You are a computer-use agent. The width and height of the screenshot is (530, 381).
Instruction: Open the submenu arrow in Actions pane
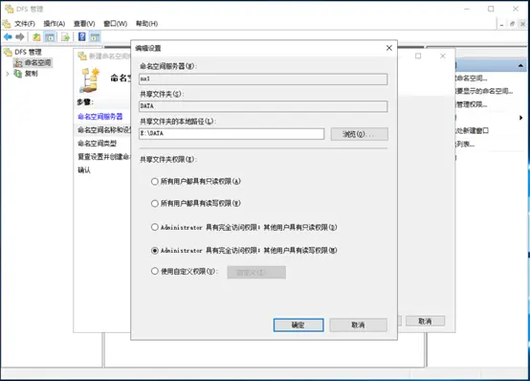520,118
